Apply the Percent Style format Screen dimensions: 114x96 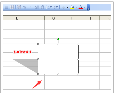25,7
